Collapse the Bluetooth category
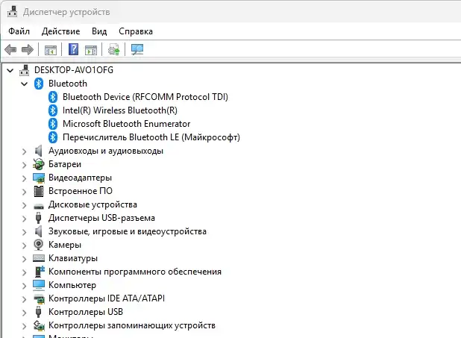 pos(25,84)
